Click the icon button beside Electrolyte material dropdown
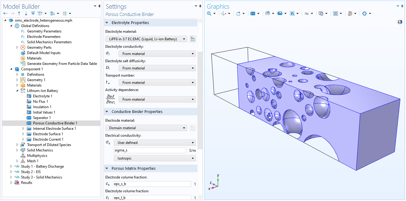 click(193, 39)
